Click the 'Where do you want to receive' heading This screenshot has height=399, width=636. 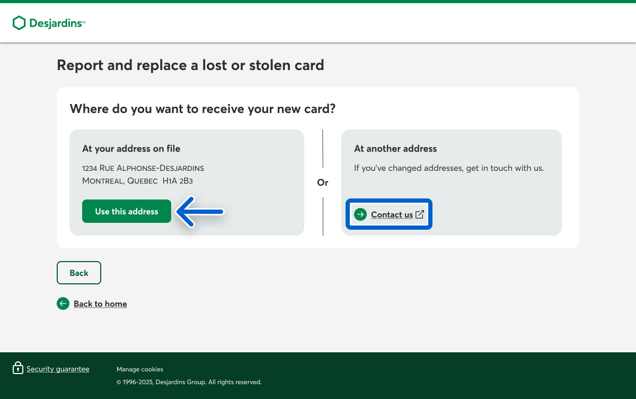pyautogui.click(x=202, y=109)
